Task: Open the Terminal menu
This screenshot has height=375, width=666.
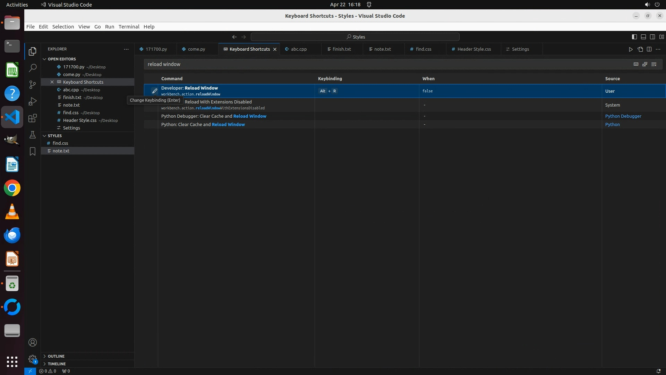Action: tap(129, 27)
